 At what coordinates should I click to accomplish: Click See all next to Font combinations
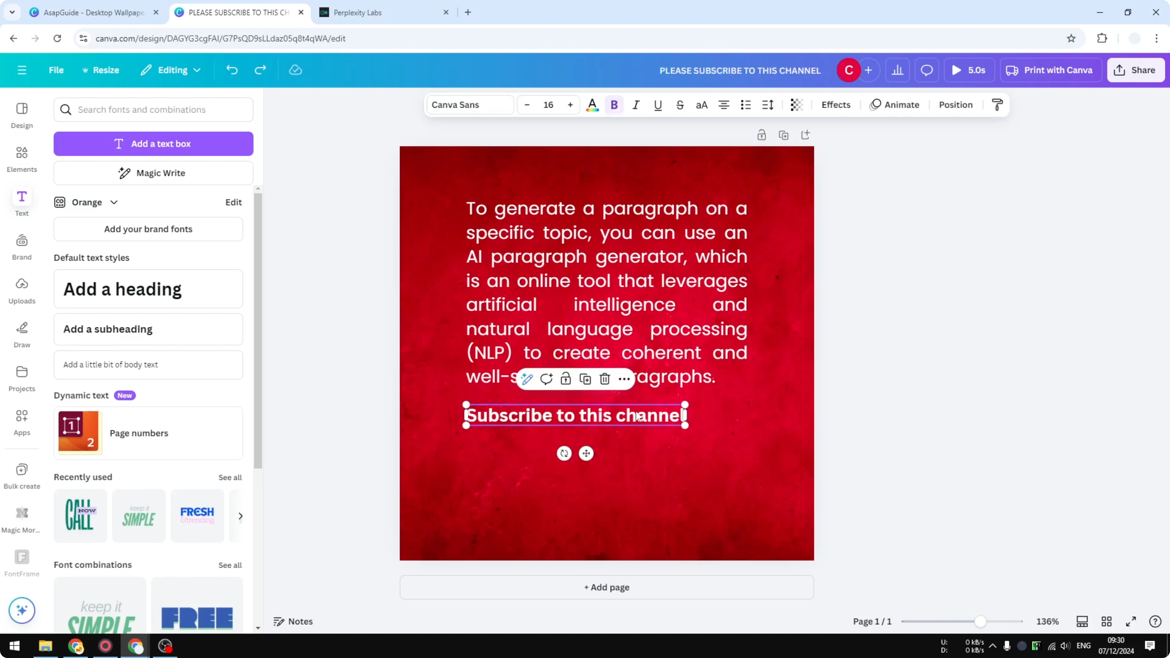(x=230, y=565)
